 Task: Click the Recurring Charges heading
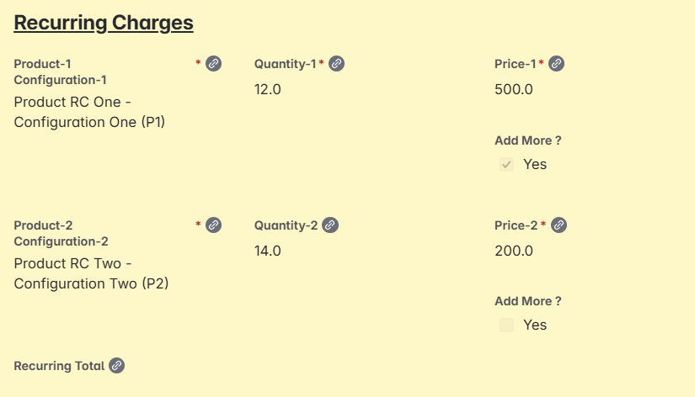104,23
